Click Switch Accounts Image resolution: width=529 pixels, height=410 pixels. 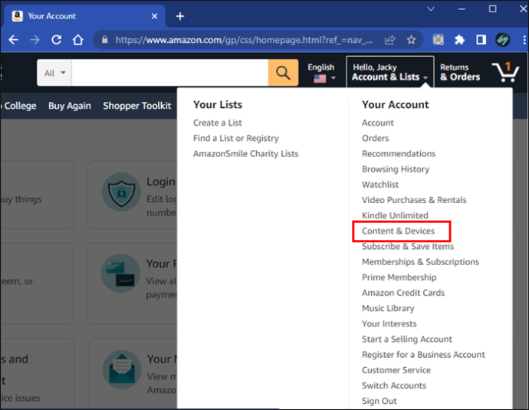[x=394, y=385]
